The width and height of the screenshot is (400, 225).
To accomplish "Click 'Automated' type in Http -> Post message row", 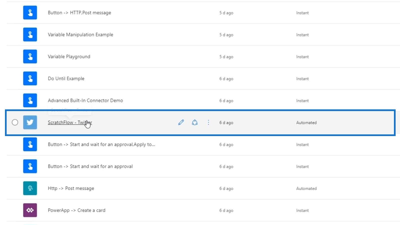I will point(306,188).
